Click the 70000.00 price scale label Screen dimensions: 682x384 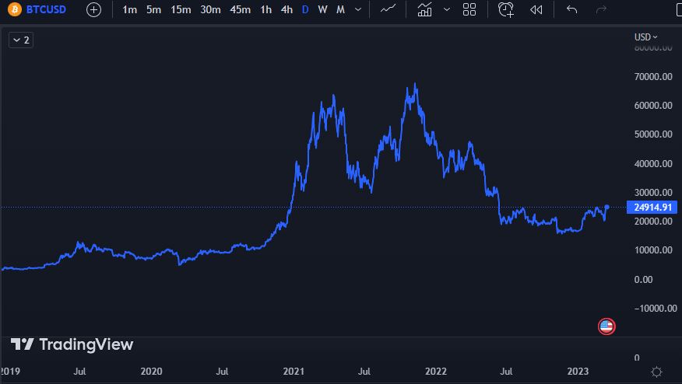click(653, 77)
